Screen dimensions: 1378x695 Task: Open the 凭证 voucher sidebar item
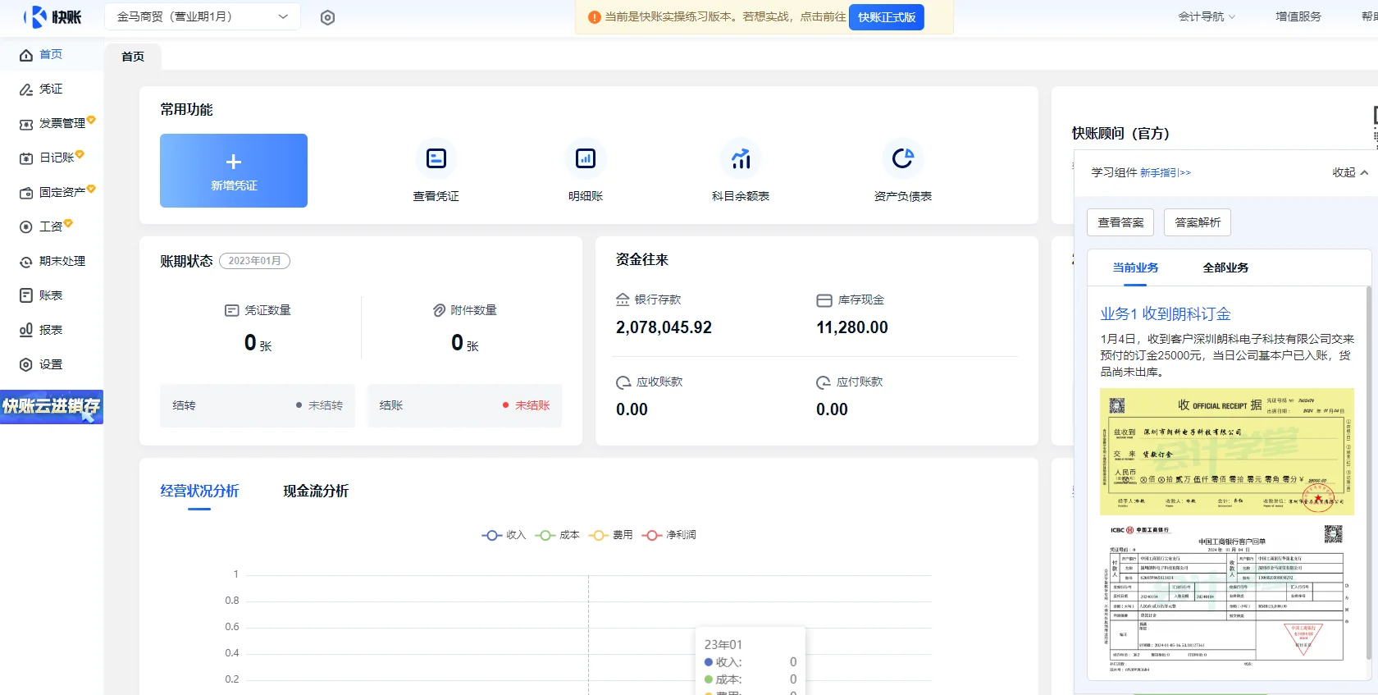tap(51, 89)
